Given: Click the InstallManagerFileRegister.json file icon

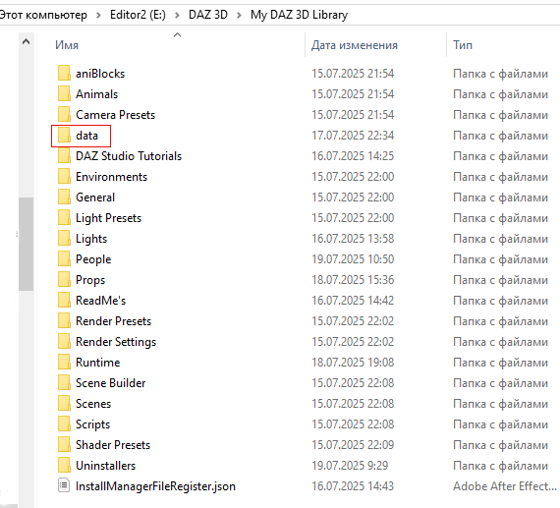Looking at the screenshot, I should [x=64, y=485].
